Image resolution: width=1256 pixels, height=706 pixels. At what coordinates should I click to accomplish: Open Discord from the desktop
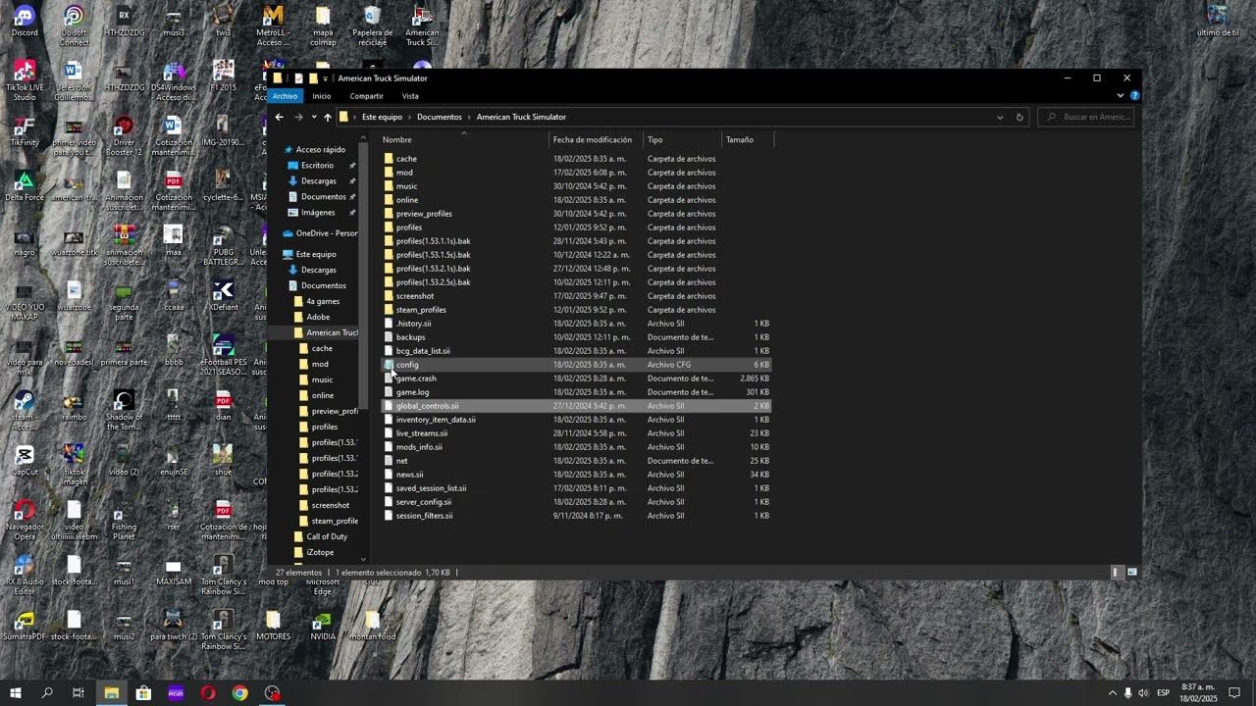pos(25,23)
